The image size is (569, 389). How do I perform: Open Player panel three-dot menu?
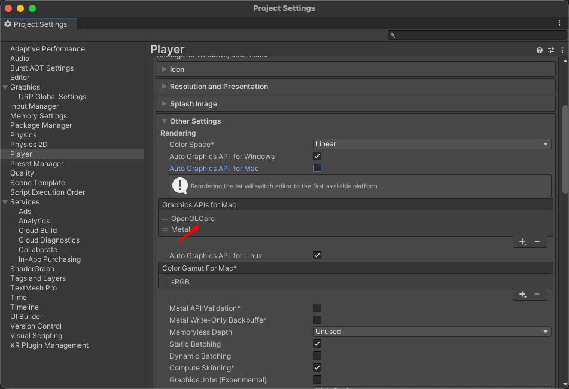click(x=562, y=50)
